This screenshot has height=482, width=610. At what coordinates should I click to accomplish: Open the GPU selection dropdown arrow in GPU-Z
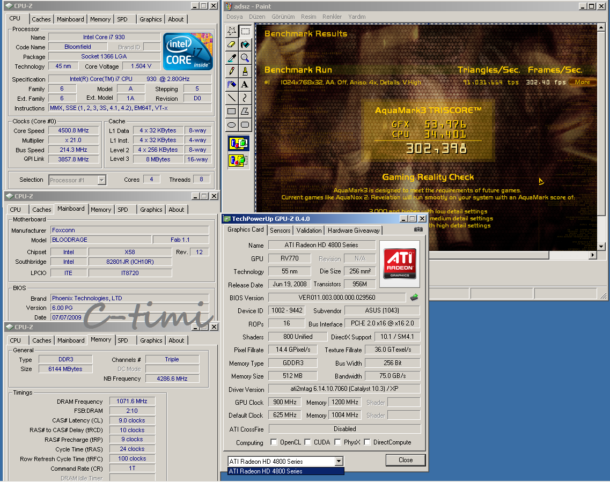pyautogui.click(x=339, y=461)
